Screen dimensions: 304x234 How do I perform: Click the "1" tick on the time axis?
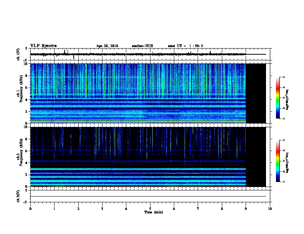tap(54, 208)
